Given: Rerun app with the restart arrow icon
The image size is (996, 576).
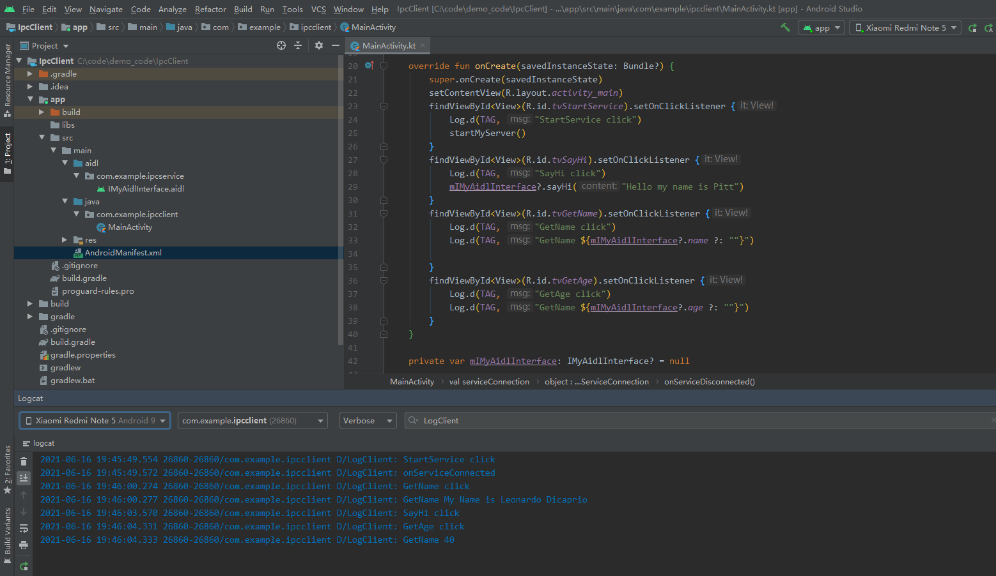Looking at the screenshot, I should pyautogui.click(x=972, y=27).
